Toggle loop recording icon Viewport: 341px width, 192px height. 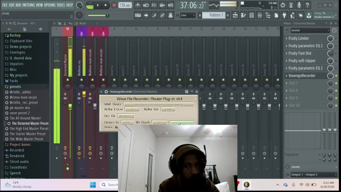[170, 5]
